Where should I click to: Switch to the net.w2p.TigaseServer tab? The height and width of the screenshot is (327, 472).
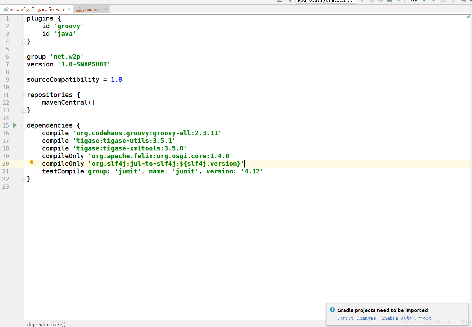point(37,9)
